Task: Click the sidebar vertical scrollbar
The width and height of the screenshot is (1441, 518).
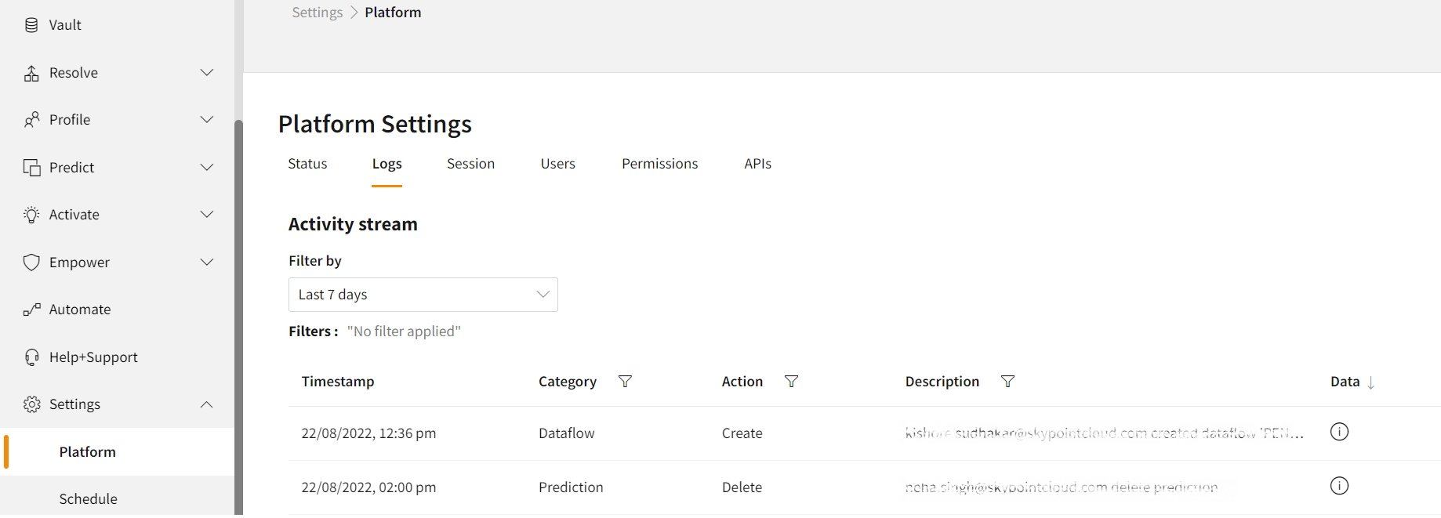Action: click(x=238, y=313)
